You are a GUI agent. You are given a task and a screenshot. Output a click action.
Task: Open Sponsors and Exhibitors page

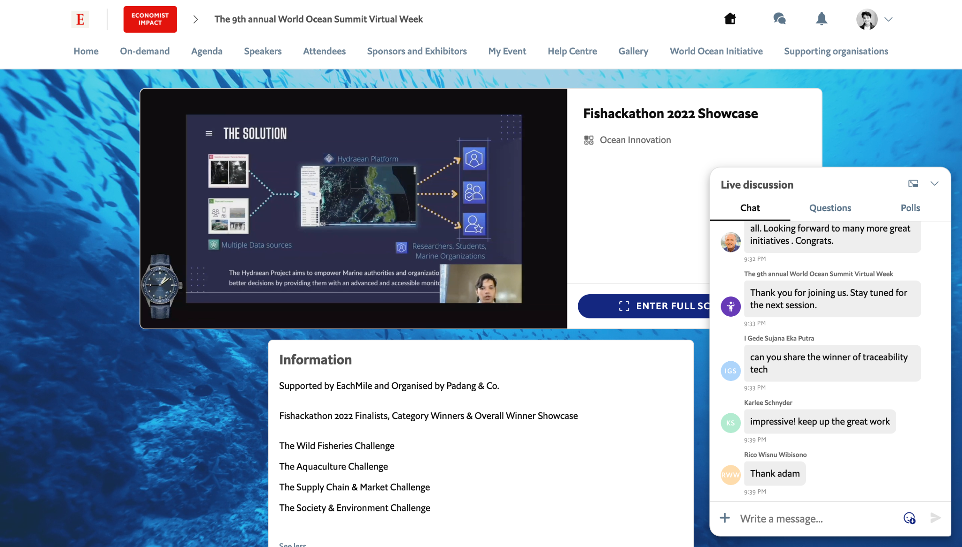coord(417,51)
